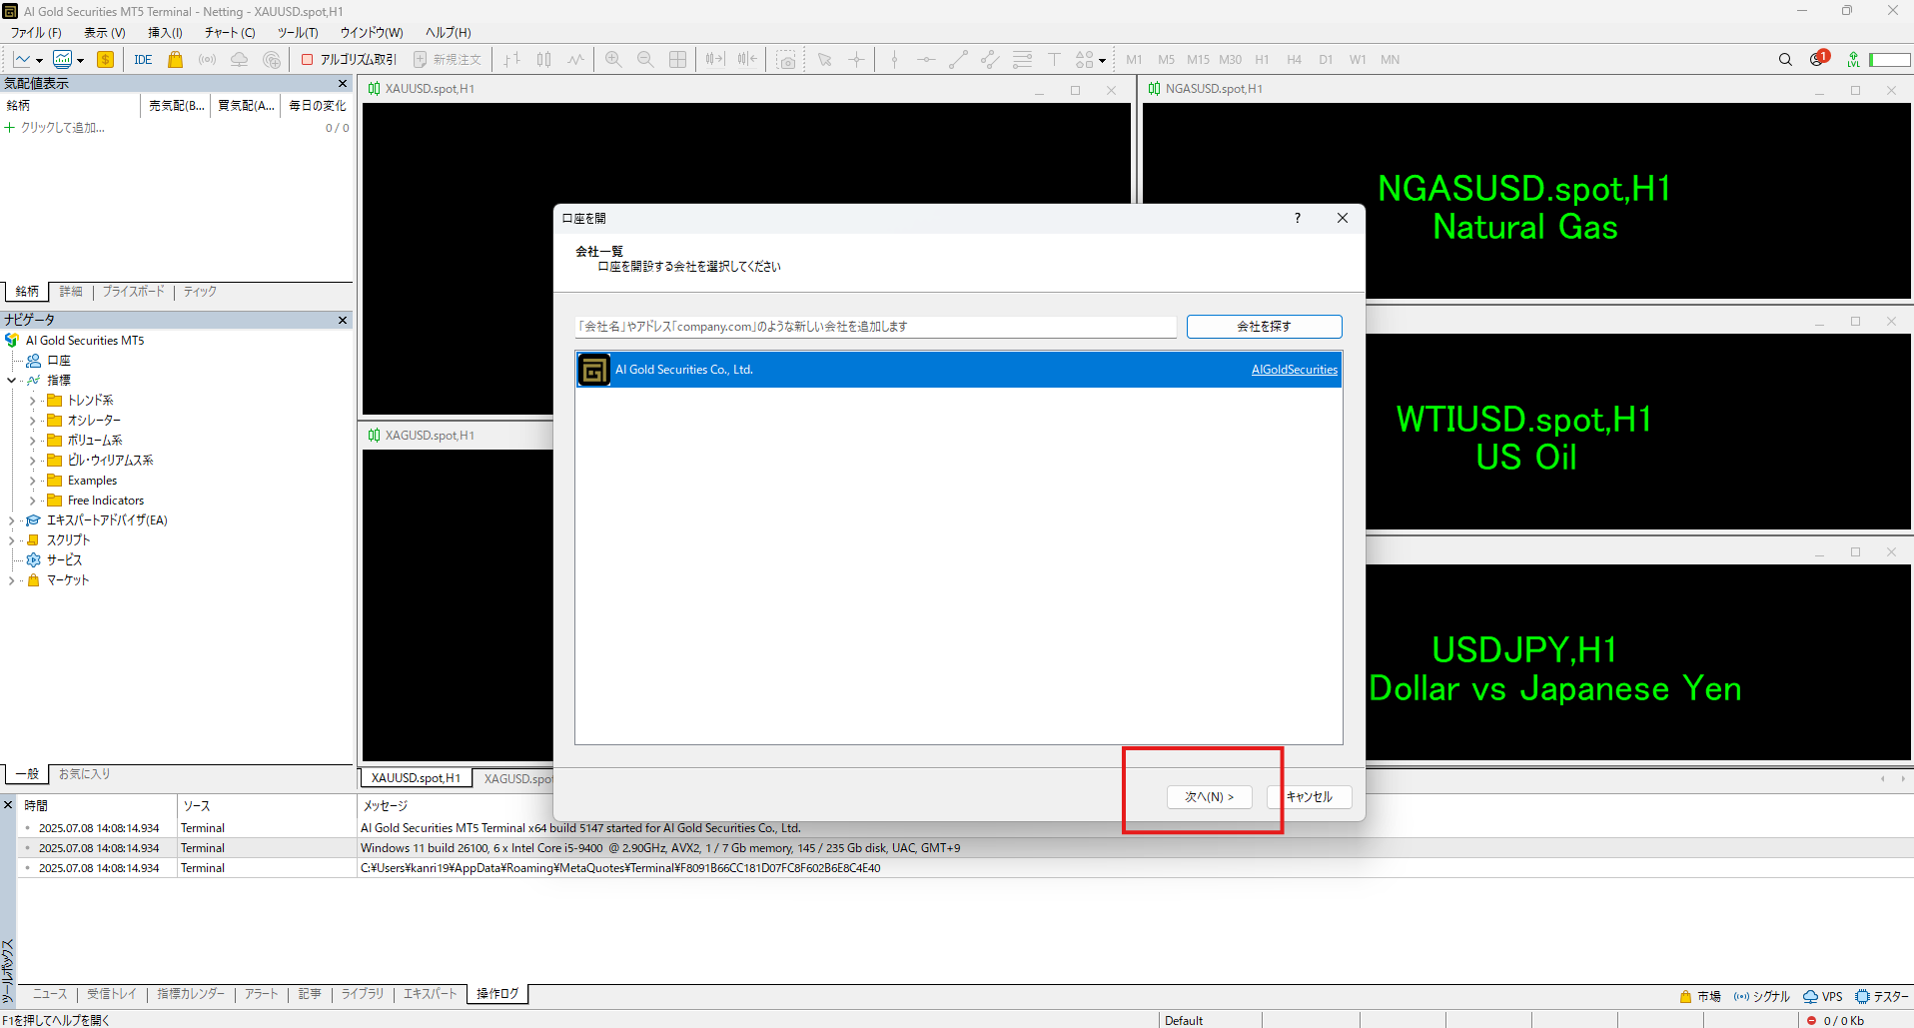Toggle the アルゴリズム取引 button

point(350,60)
